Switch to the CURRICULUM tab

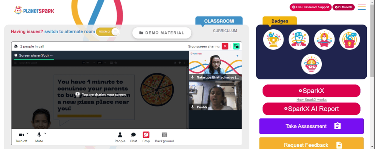[x=225, y=31]
